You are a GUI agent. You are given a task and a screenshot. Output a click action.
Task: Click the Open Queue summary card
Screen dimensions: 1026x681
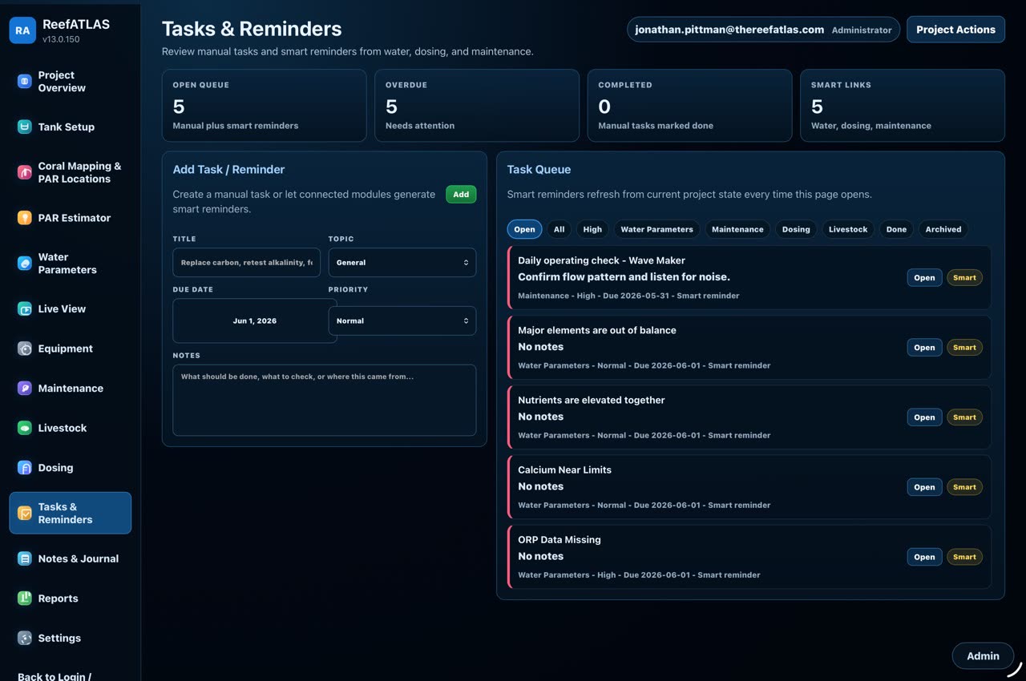[x=264, y=105]
